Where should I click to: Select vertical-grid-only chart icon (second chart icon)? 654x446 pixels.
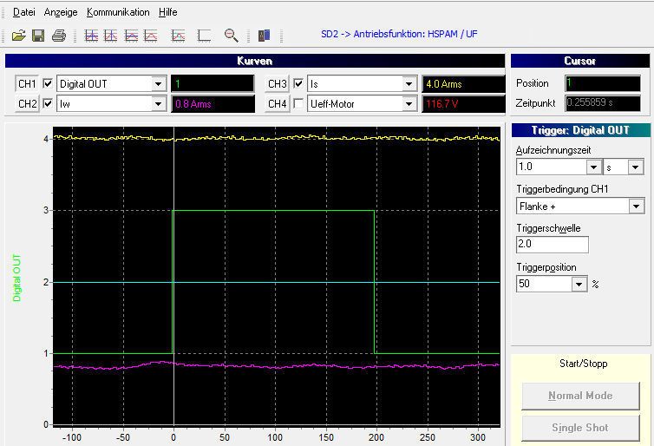(x=110, y=36)
